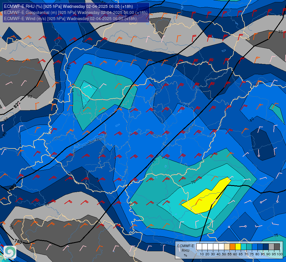Pick the teal legend swatch for 70-75%

pos(249,247)
